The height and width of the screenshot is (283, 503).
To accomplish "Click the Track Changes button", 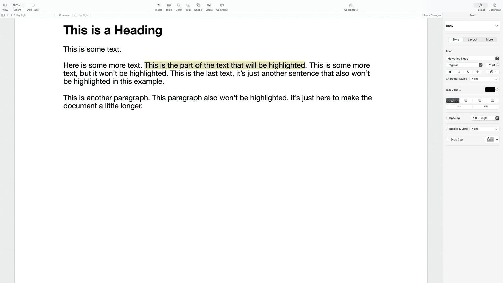I will 432,15.
